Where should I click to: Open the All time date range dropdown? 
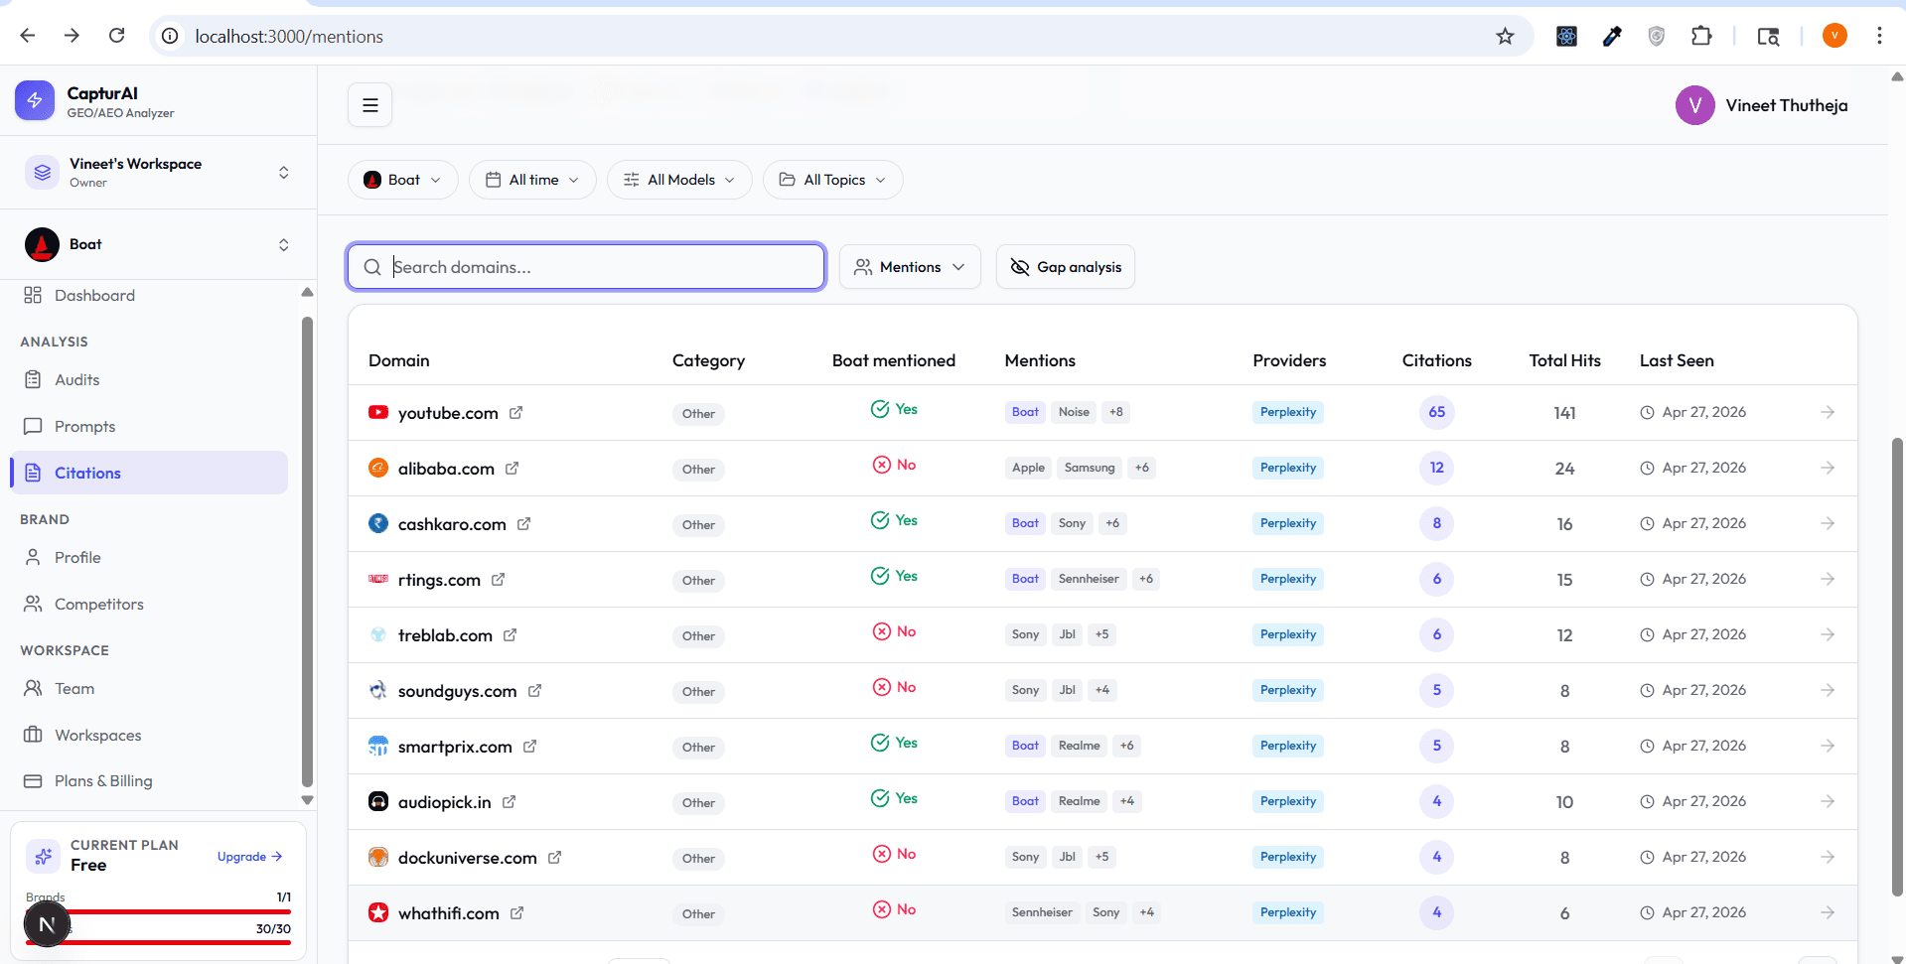532,180
